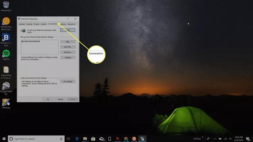This screenshot has height=142, width=253.
Task: Click the Cancel button
Action: pos(60,99)
